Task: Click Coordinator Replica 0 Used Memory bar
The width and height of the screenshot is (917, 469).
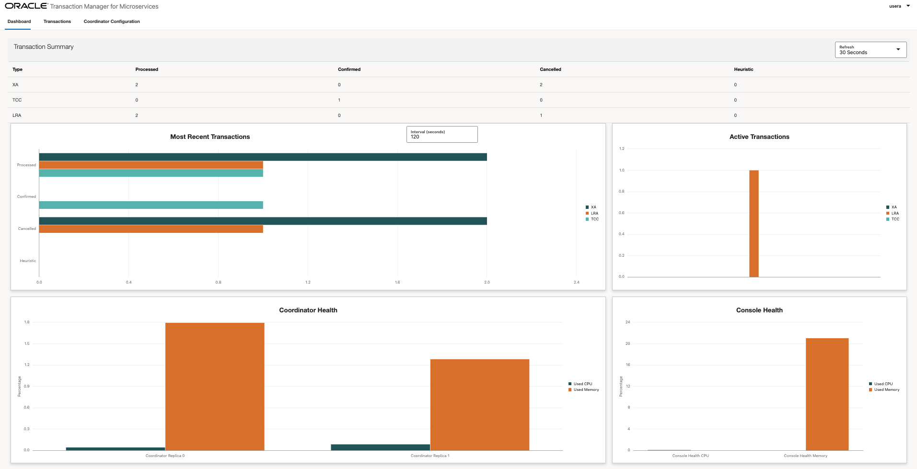Action: click(x=215, y=387)
